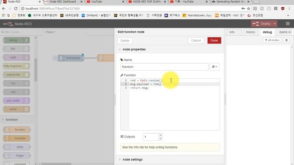294x165 pixels.
Task: Click the browser address bar URL
Action: click(x=52, y=9)
